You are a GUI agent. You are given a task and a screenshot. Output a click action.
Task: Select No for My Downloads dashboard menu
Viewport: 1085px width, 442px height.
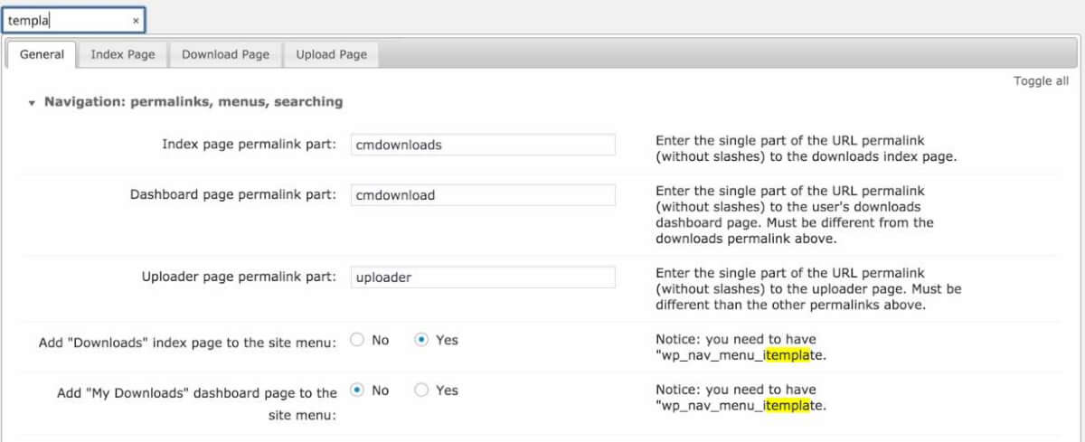point(357,390)
